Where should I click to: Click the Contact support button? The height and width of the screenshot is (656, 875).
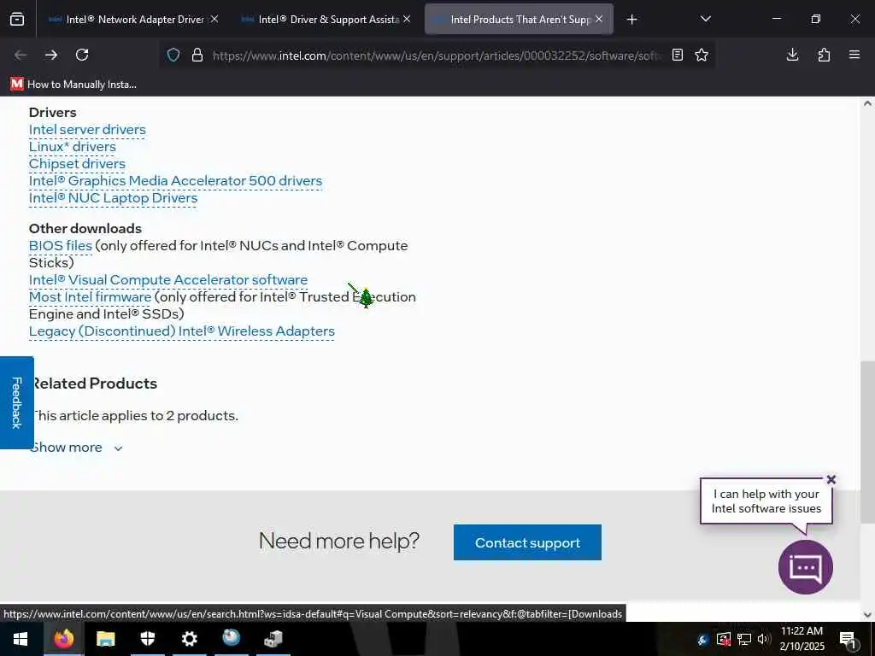[527, 542]
